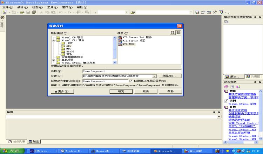Open the Tools menu
The image size is (263, 154).
pos(52,7)
